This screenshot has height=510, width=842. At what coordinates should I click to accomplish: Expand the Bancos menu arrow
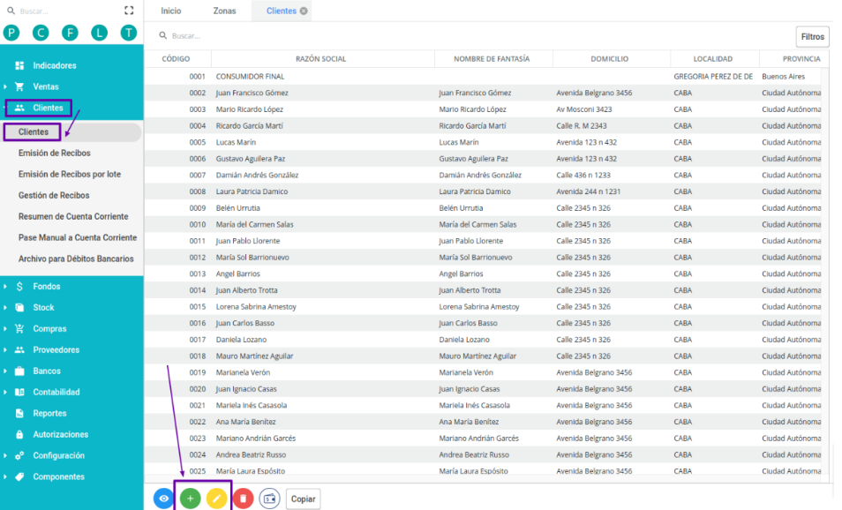5,371
